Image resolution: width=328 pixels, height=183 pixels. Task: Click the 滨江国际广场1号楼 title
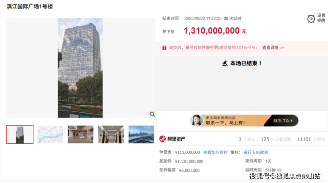click(x=31, y=7)
